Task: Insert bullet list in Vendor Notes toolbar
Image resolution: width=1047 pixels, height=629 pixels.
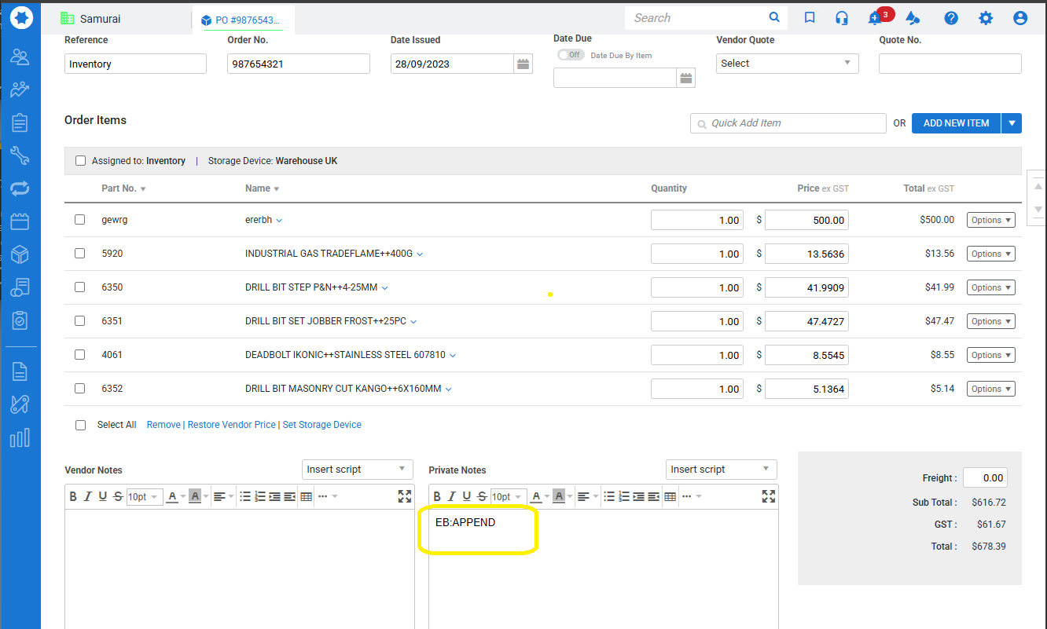Action: point(245,496)
